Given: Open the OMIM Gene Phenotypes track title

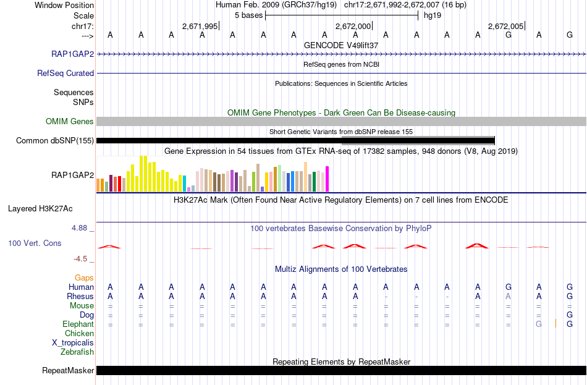Looking at the screenshot, I should 341,112.
